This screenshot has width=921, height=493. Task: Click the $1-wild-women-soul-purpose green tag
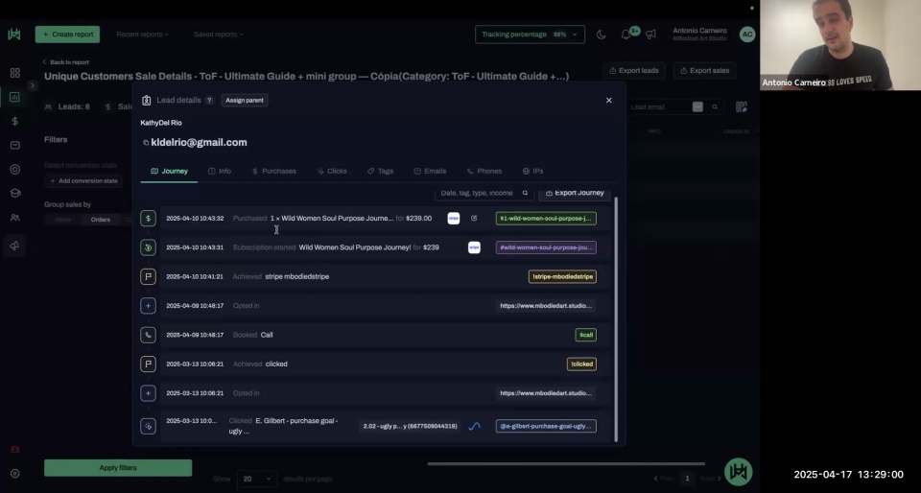(546, 219)
